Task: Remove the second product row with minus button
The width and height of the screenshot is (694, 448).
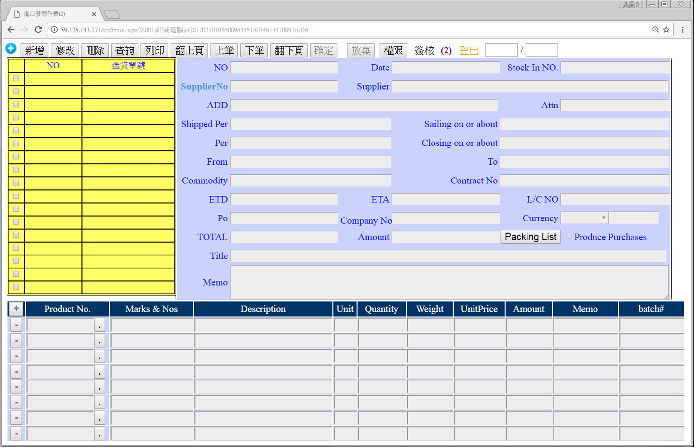Action: pos(16,341)
